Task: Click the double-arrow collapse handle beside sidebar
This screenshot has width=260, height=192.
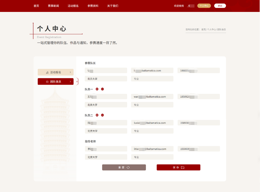Action: (x=77, y=82)
